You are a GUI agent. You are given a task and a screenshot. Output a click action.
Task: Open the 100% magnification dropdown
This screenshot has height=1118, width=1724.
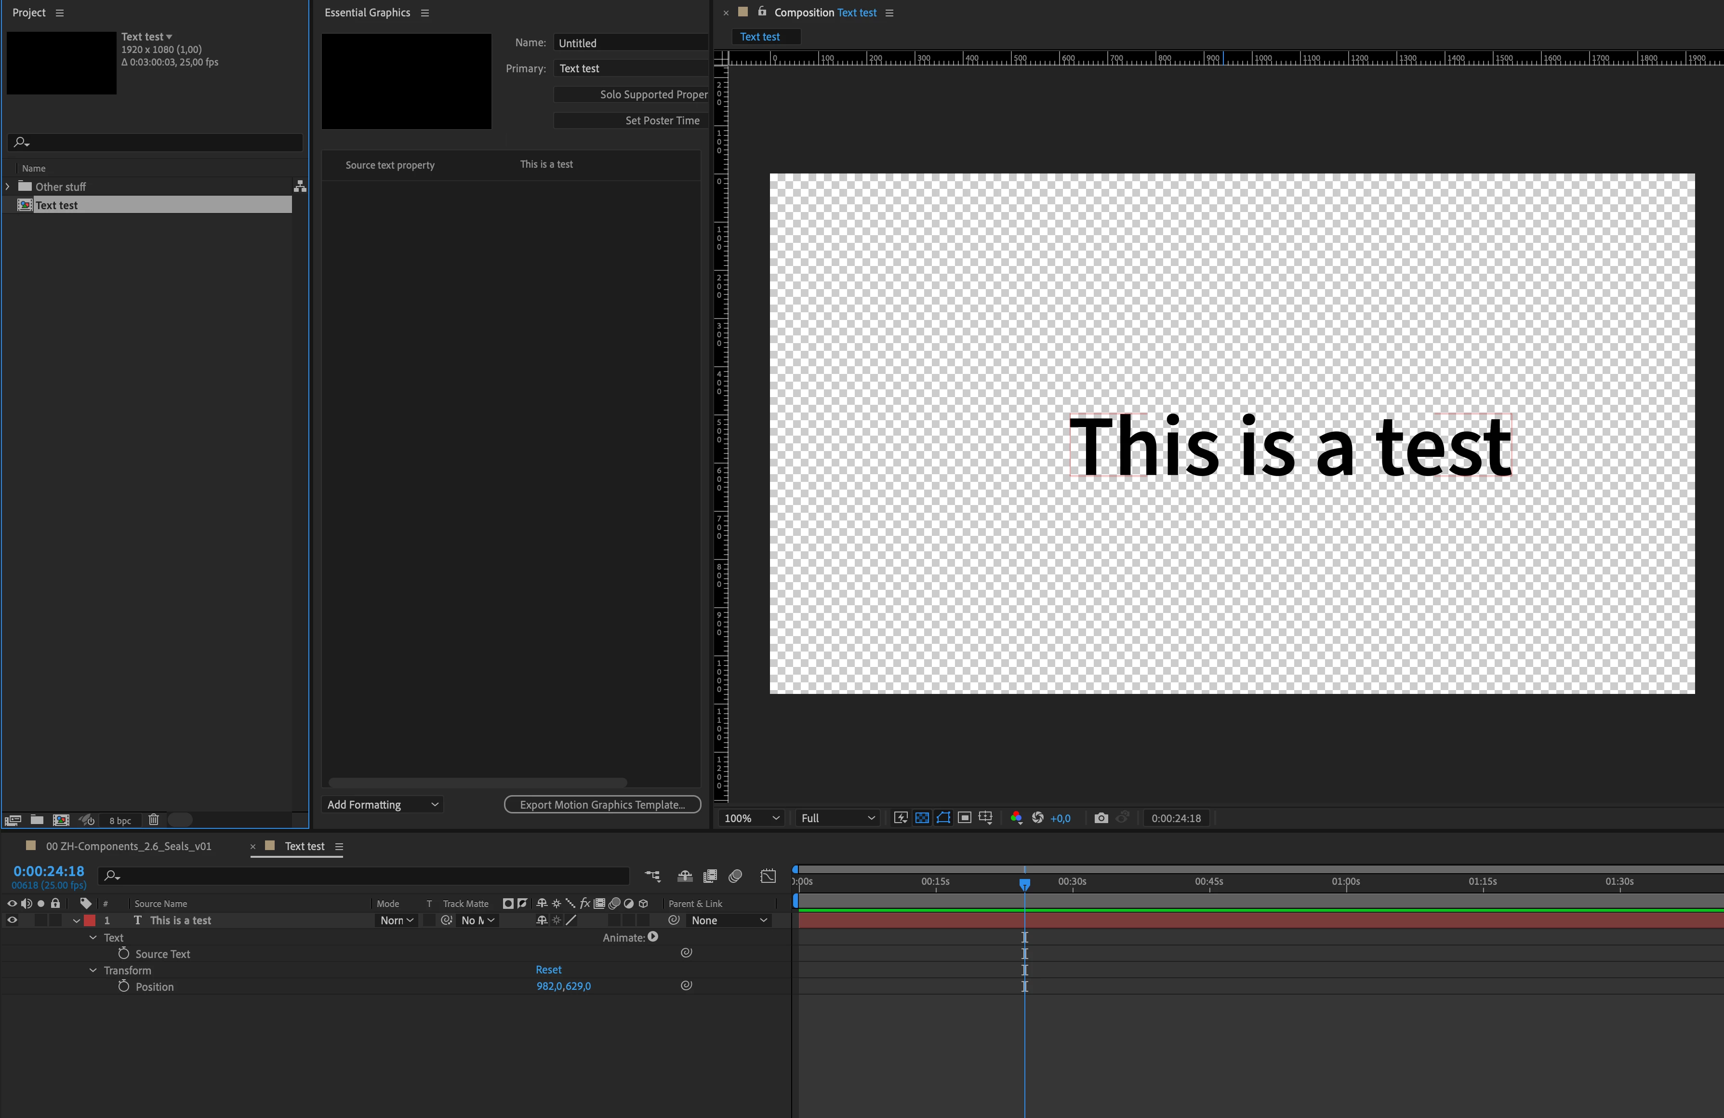coord(752,818)
